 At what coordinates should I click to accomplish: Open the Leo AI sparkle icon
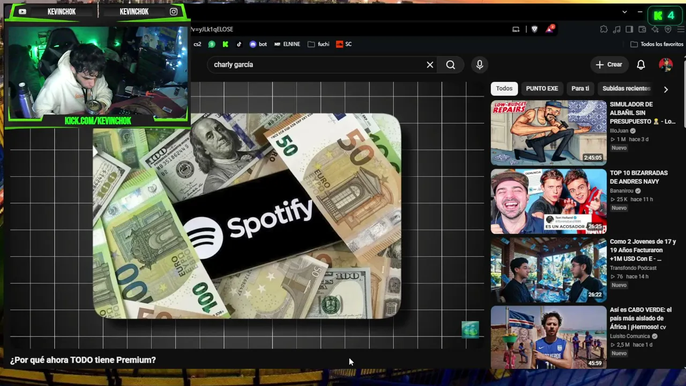(655, 29)
